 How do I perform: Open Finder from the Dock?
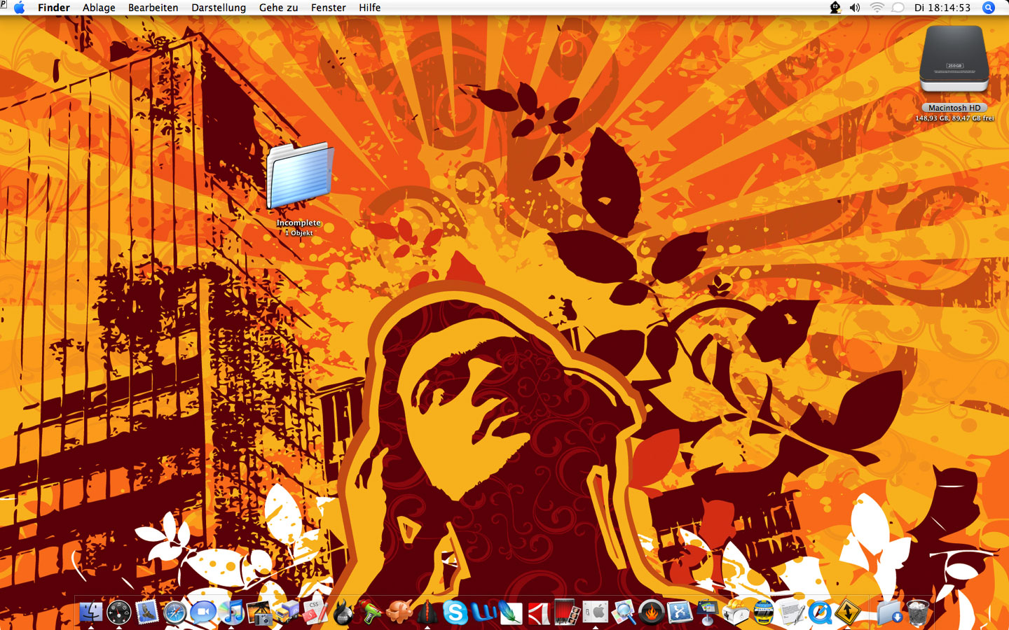point(91,612)
